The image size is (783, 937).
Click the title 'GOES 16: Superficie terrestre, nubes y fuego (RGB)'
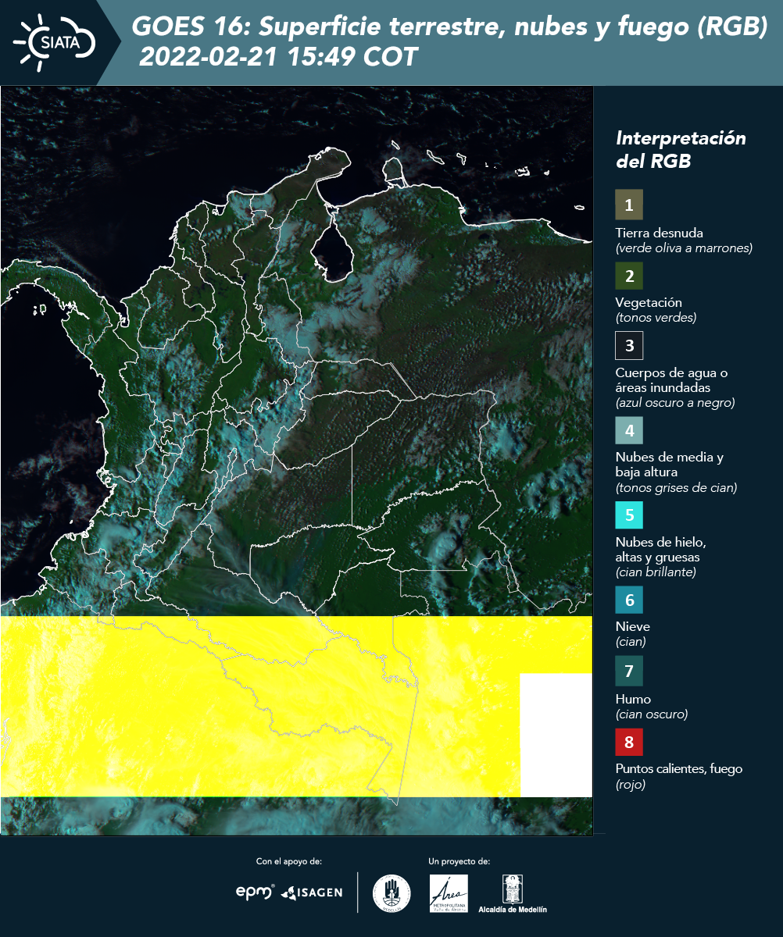coord(450,27)
